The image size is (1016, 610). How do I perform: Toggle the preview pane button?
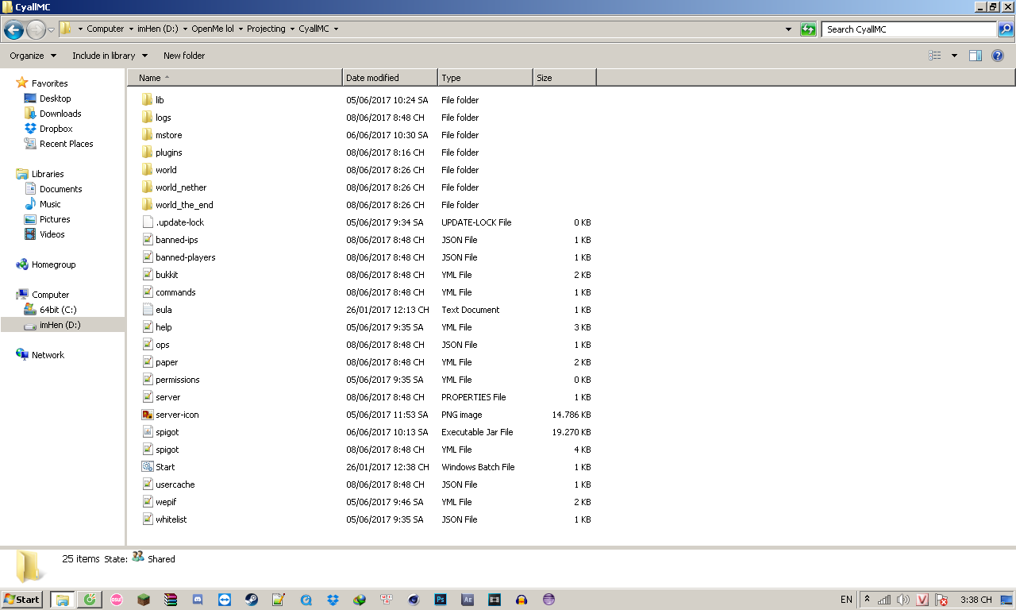tap(976, 56)
